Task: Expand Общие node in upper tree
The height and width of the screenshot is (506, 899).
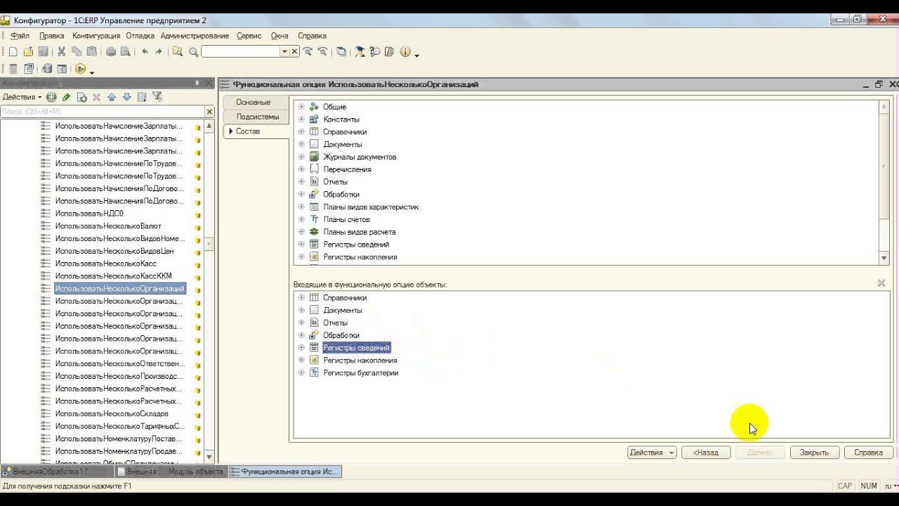Action: pos(301,107)
